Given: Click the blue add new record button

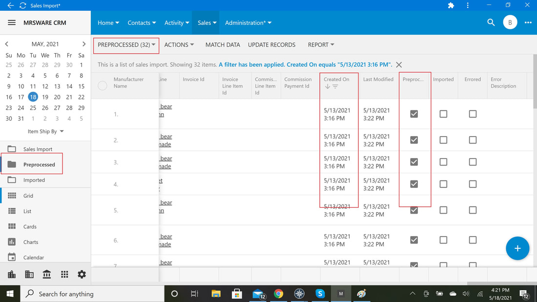Looking at the screenshot, I should [517, 248].
